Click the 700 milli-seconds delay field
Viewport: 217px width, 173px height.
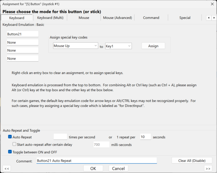[101, 145]
